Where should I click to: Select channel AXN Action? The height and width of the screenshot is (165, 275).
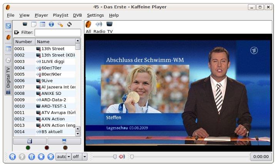coord(50,119)
